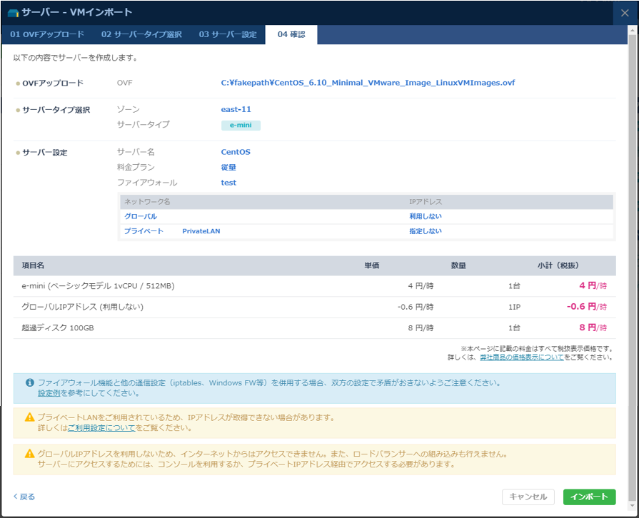Go to the 01 OVFアップロード tab

[x=47, y=34]
